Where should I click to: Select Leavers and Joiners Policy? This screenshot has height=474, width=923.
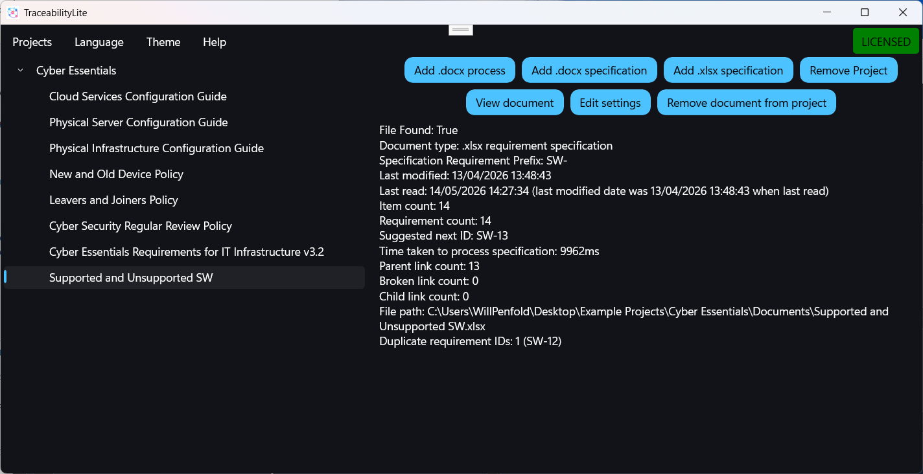(113, 200)
